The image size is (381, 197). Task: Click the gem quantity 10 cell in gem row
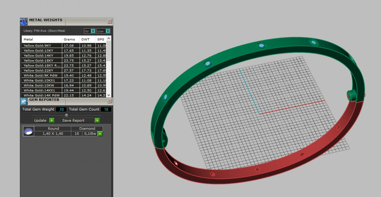tap(77, 134)
